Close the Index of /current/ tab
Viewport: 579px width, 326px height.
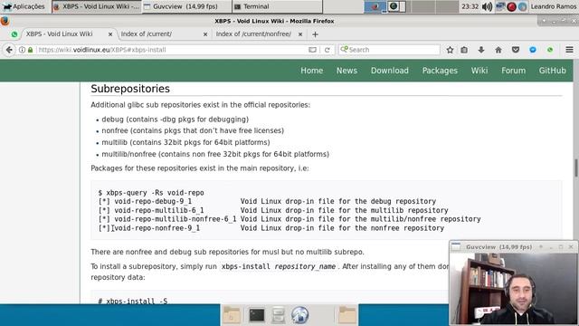[x=205, y=34]
